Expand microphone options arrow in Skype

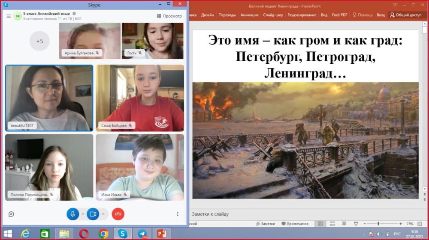coord(83,214)
